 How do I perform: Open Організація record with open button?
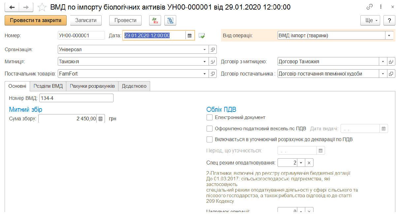[213, 49]
